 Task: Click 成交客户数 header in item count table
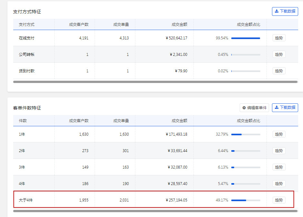click(x=78, y=120)
